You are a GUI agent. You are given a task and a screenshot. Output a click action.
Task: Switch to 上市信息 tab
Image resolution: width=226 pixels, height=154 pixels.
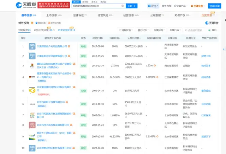54,15
